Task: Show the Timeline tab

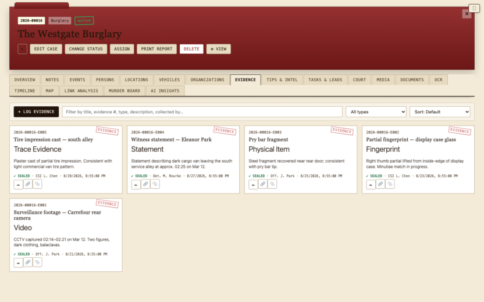Action: [x=24, y=91]
